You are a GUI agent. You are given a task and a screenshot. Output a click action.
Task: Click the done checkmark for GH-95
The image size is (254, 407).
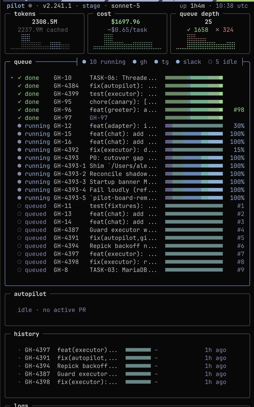point(20,102)
